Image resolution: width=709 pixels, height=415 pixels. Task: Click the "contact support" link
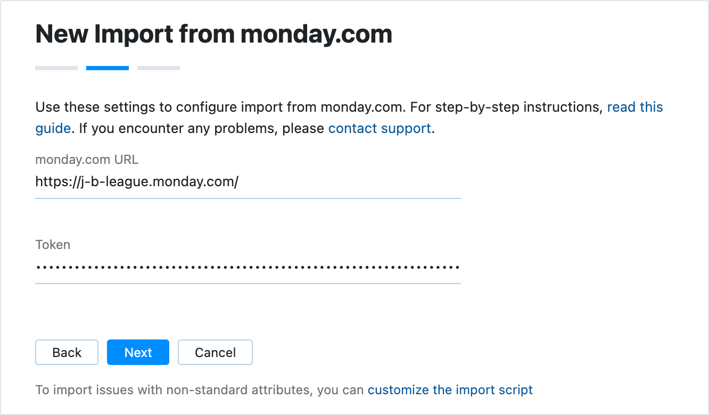pos(380,128)
